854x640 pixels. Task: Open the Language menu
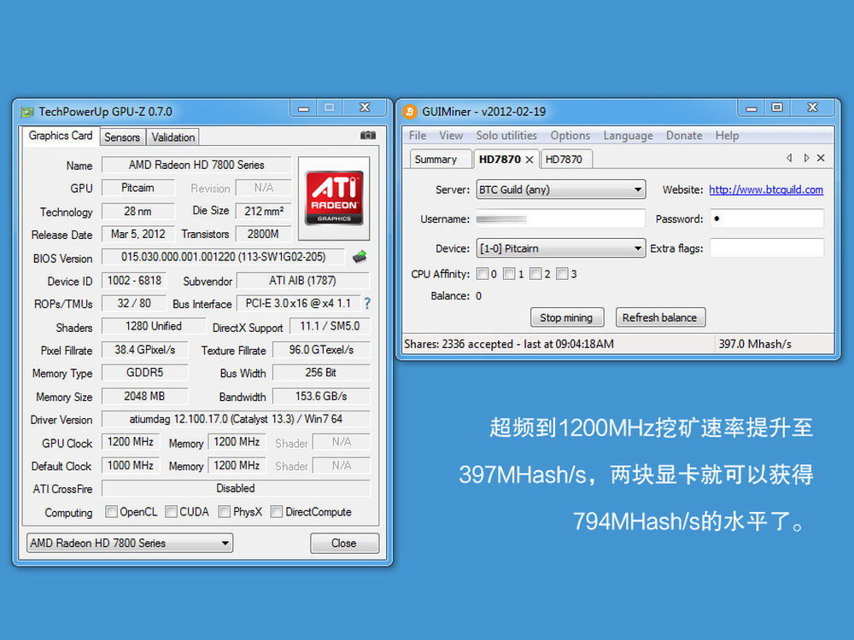coord(628,136)
